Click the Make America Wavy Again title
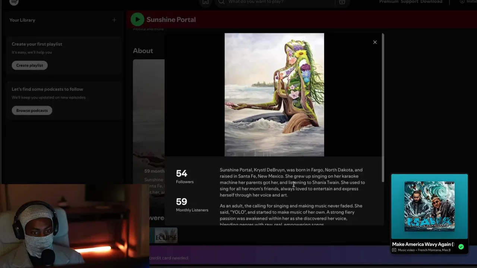 tap(423, 244)
